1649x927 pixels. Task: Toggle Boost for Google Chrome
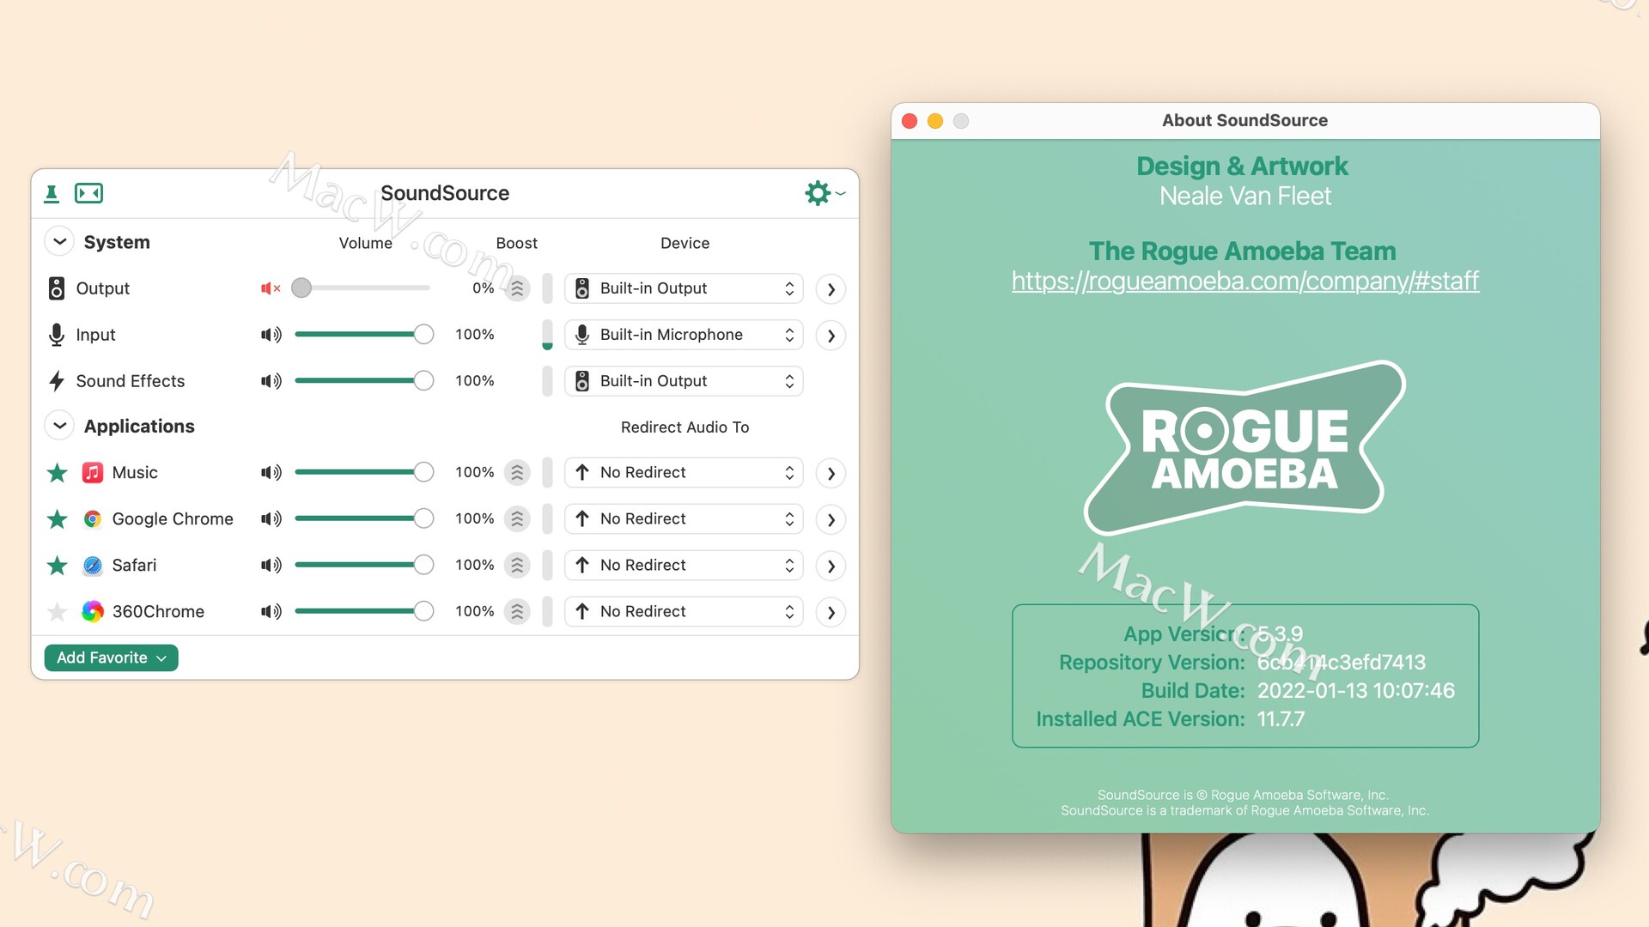tap(517, 518)
